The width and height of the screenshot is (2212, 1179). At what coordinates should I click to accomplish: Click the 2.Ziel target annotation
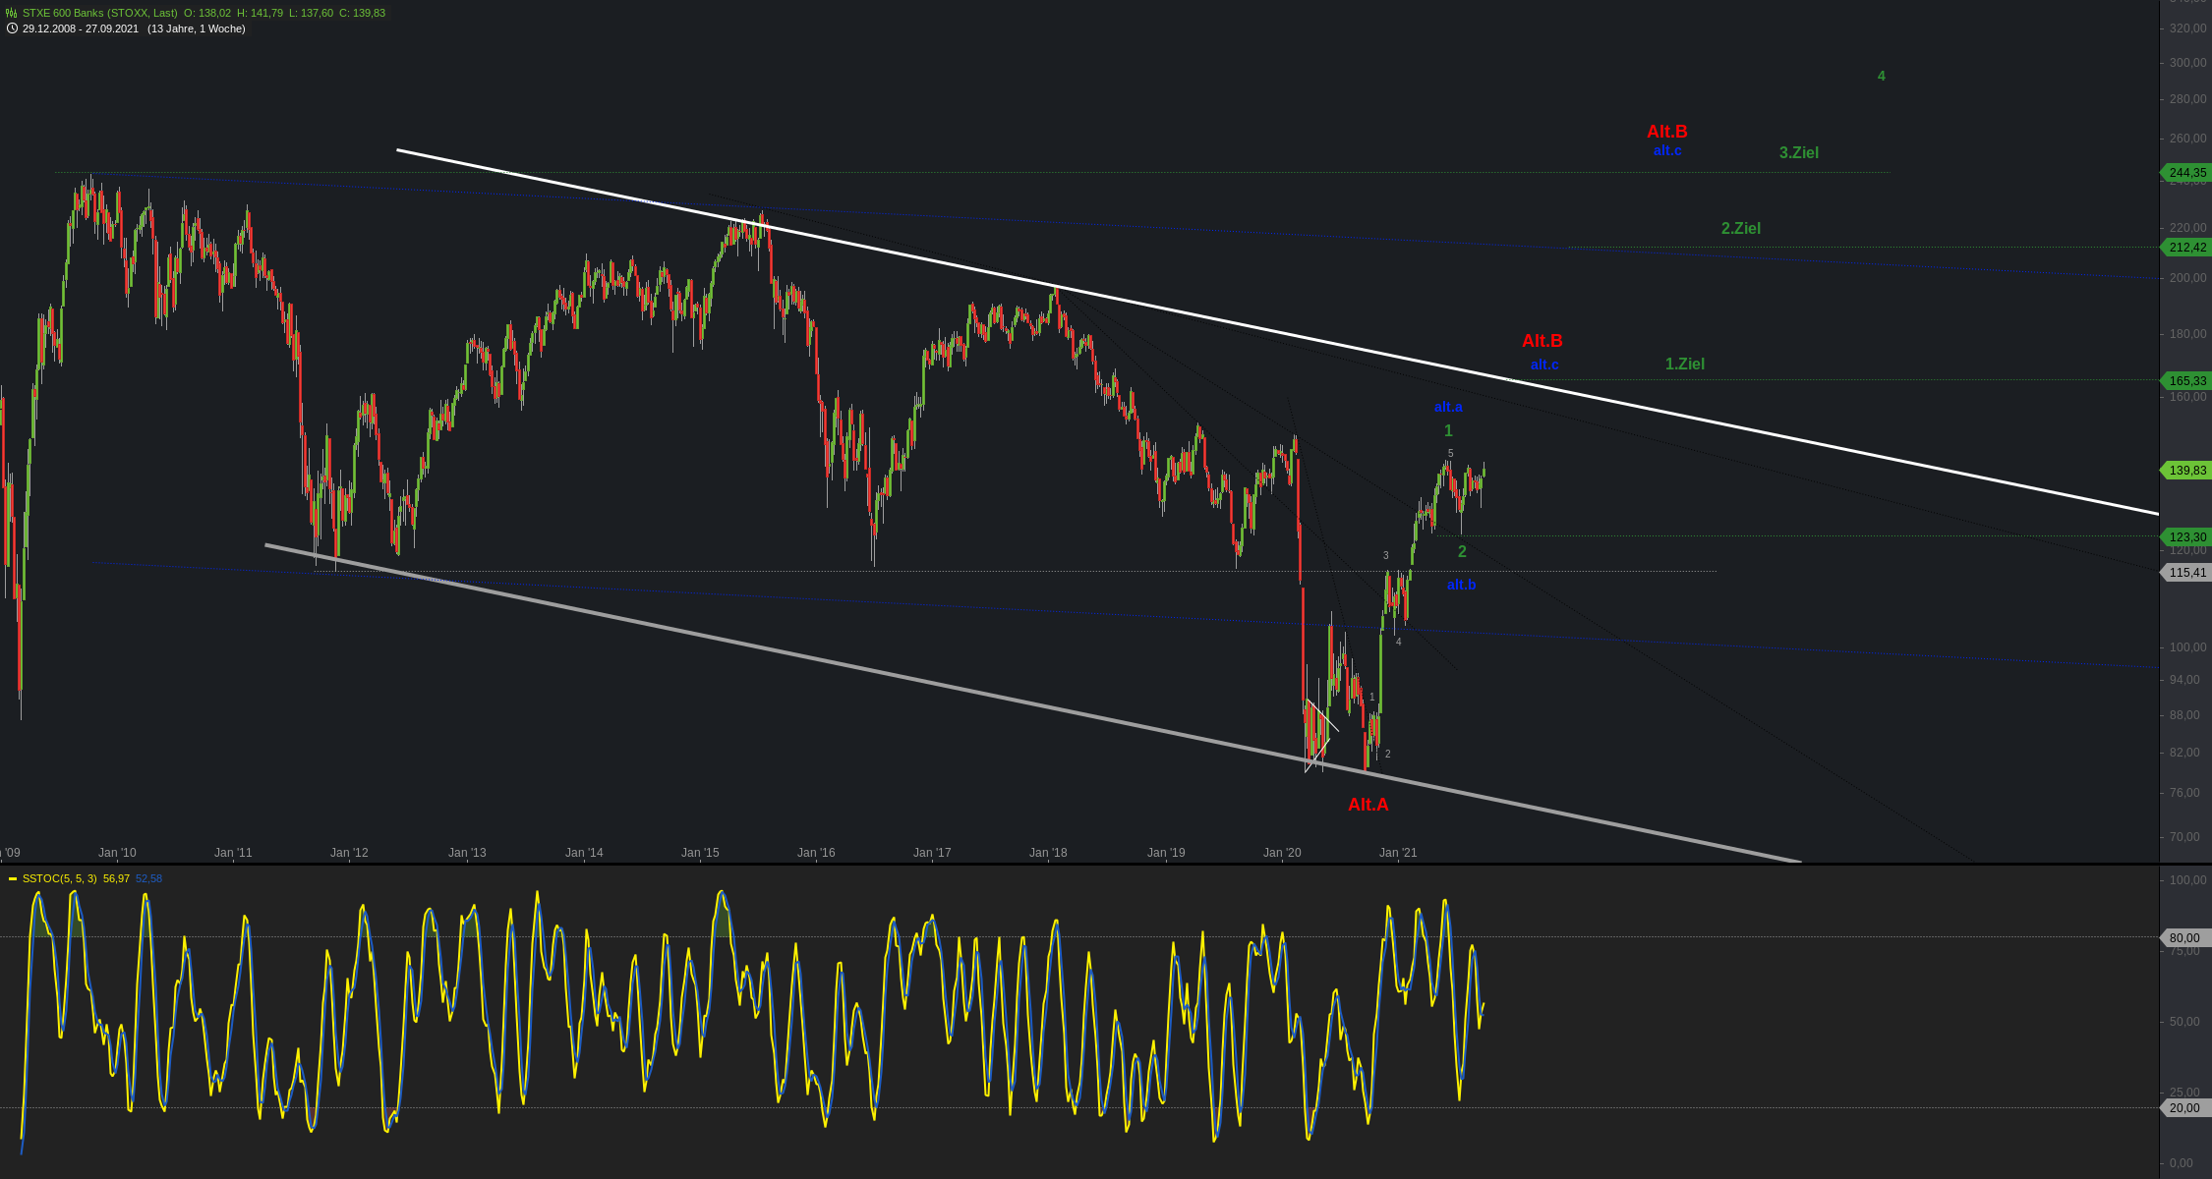click(1740, 228)
